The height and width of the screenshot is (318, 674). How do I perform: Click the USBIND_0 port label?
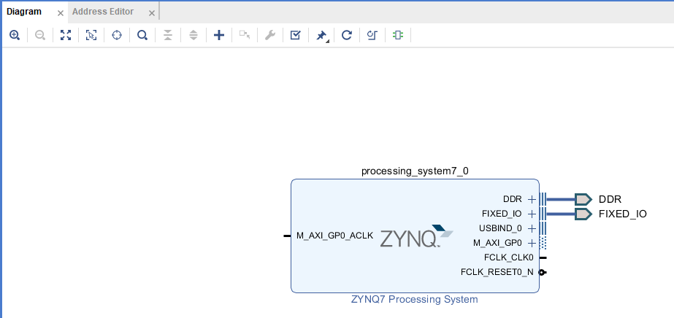pos(500,228)
